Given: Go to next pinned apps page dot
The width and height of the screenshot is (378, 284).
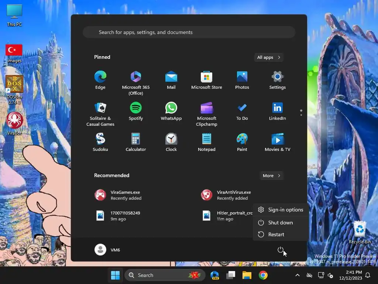Looking at the screenshot, I should 301,115.
